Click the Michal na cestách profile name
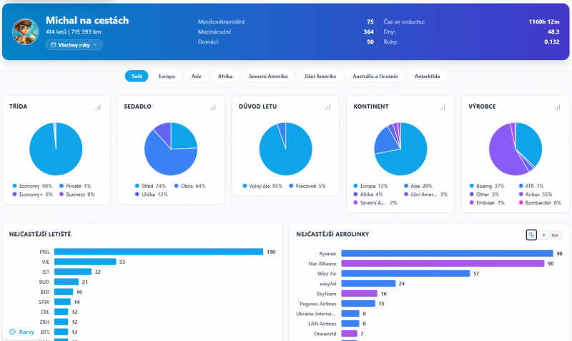The image size is (572, 341). (x=87, y=21)
